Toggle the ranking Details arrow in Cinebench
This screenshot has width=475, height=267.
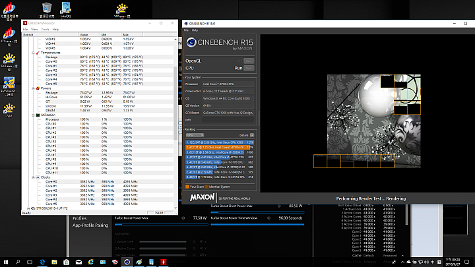point(252,135)
